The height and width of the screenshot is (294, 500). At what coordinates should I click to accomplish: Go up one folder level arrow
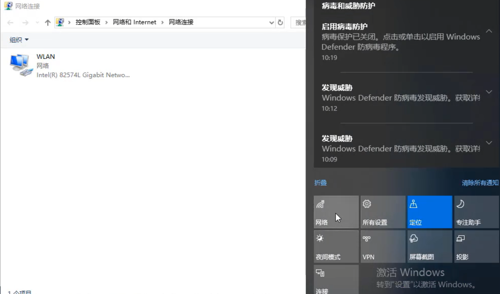[47, 22]
